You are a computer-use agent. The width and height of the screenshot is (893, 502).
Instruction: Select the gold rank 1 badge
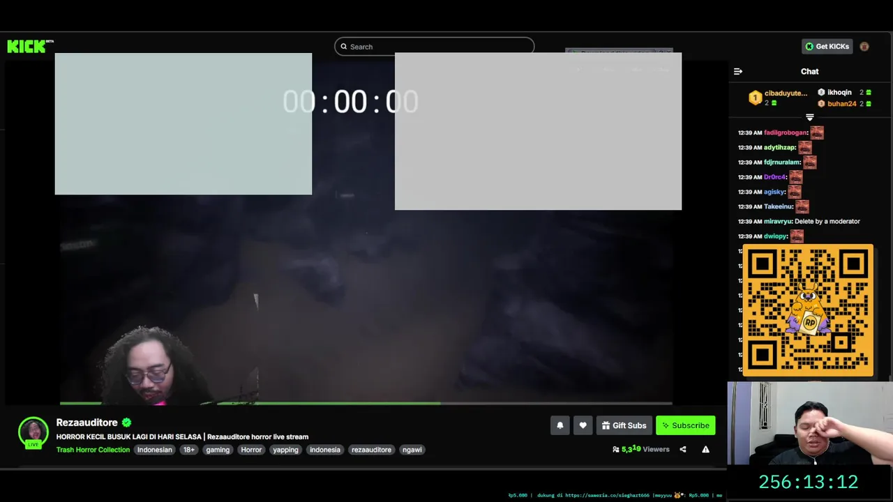pos(755,98)
